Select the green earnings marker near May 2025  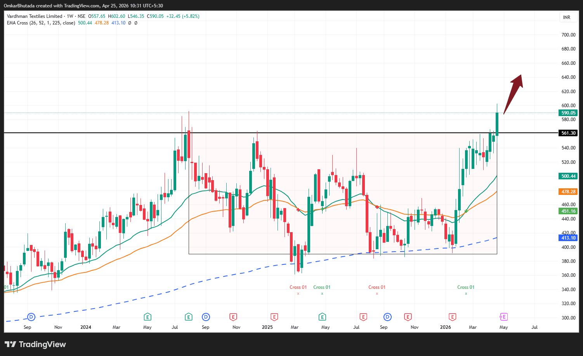point(322,317)
